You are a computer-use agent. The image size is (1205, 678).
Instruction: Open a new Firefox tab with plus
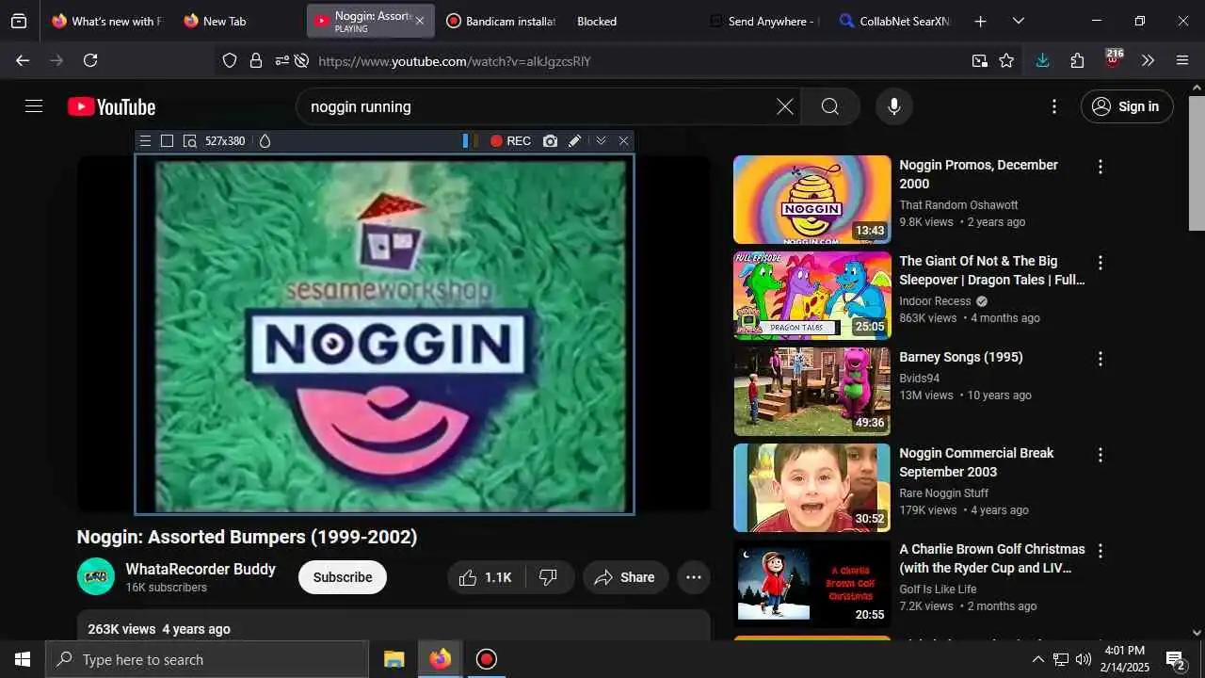(980, 21)
